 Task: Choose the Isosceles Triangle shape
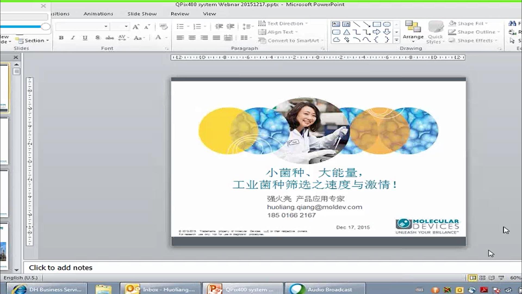(346, 32)
